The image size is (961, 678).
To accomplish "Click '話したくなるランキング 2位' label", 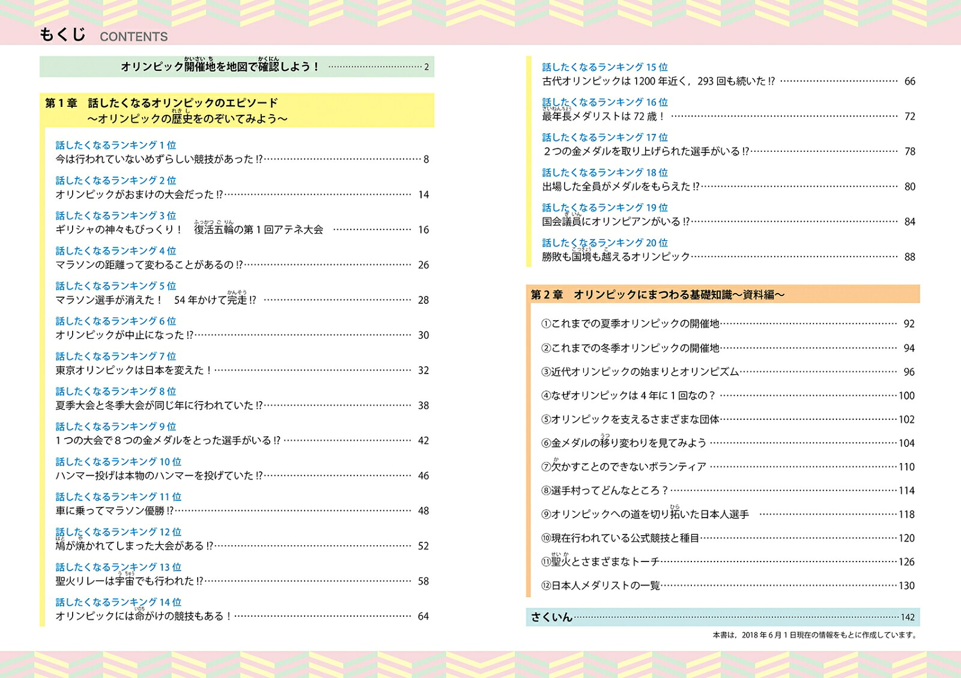I will pyautogui.click(x=116, y=180).
